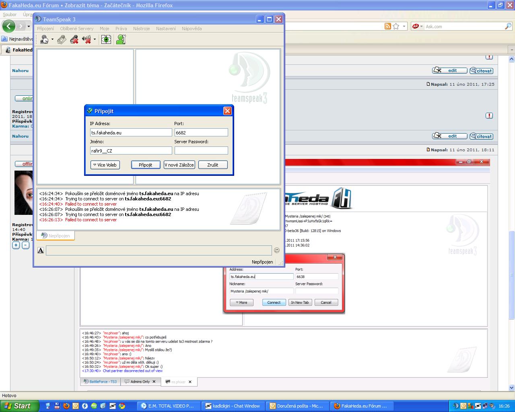Click the text formatting A icon
The height and width of the screenshot is (412, 515).
click(41, 250)
